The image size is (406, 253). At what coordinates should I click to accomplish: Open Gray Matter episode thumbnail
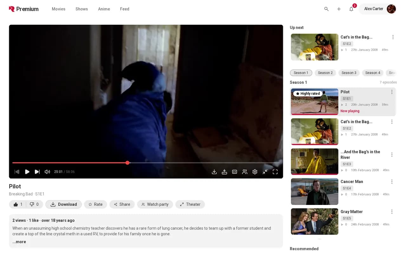click(x=315, y=221)
